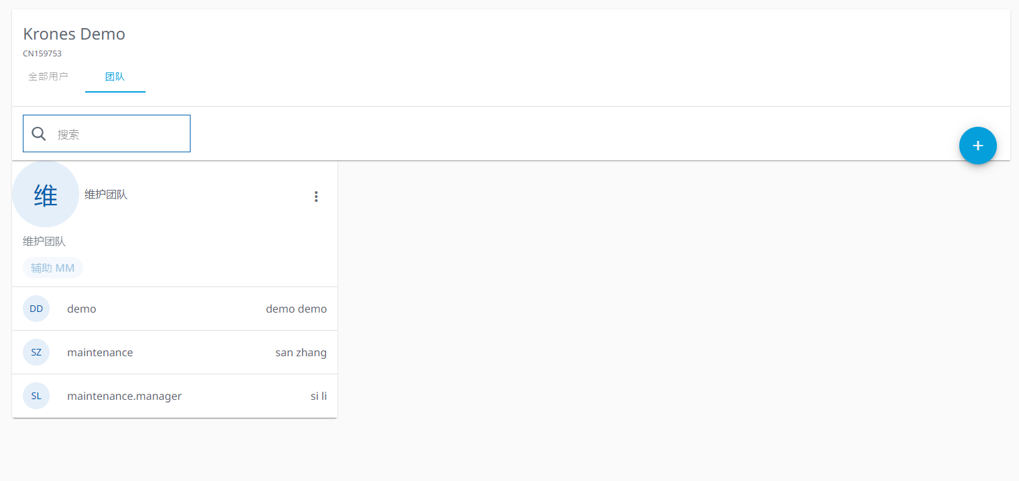Click the SL user avatar
The height and width of the screenshot is (481, 1019).
[36, 396]
